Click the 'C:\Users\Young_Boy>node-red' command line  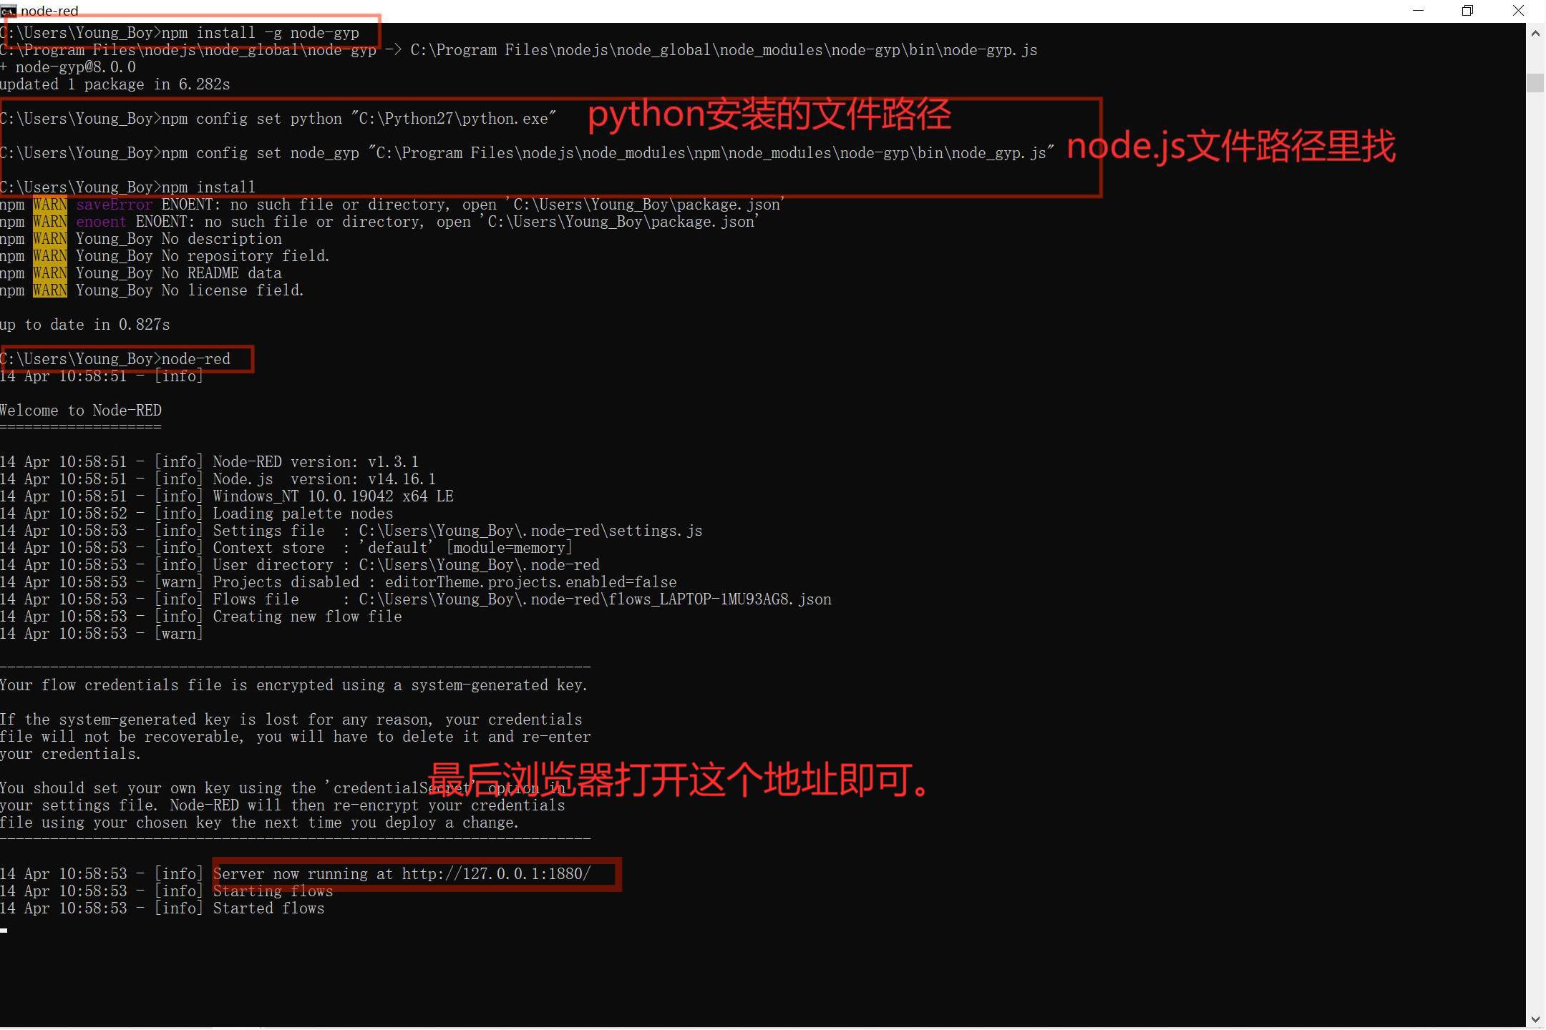click(x=115, y=359)
